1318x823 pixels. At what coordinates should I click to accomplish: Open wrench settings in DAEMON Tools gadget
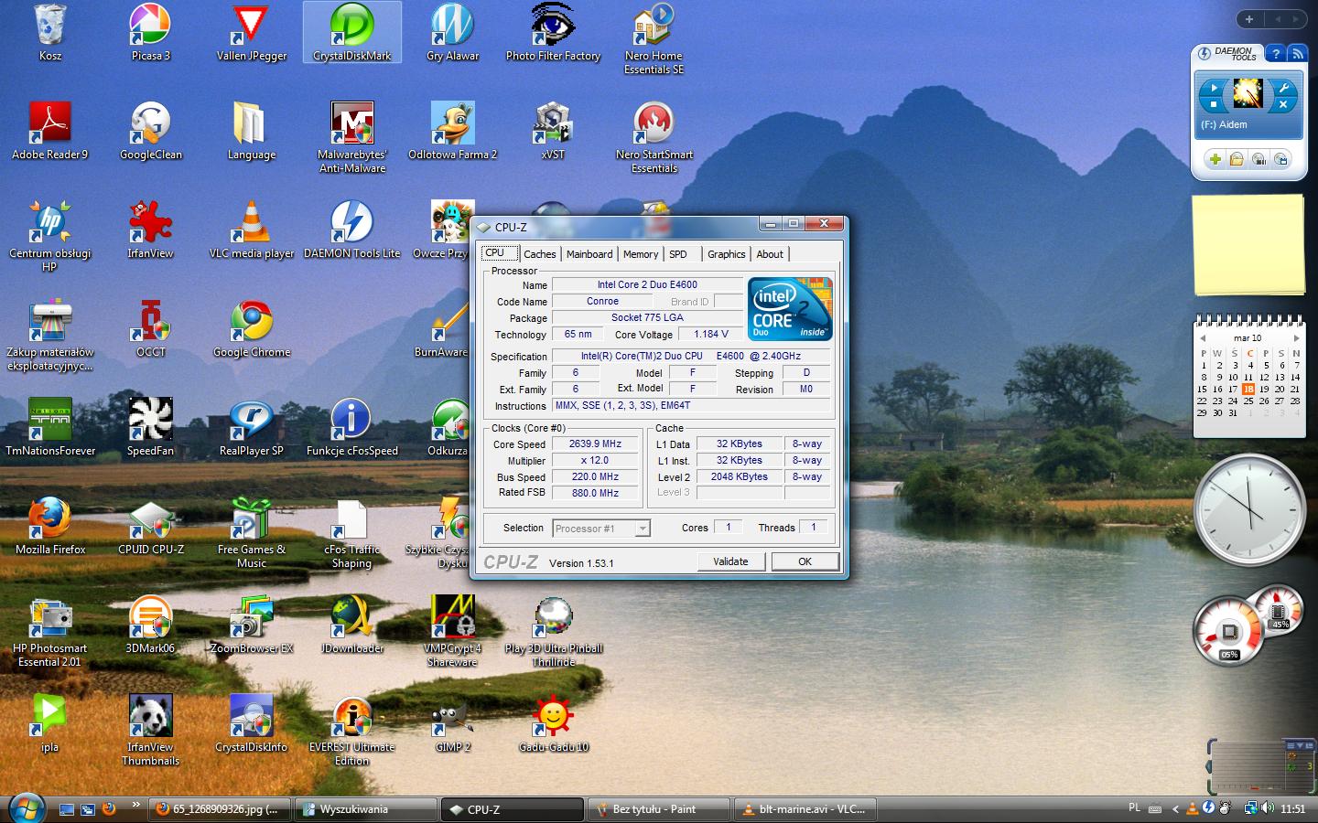[1284, 89]
